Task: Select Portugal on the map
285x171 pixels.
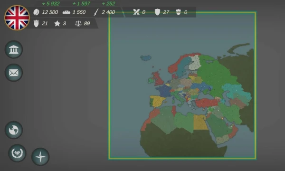Action: pos(151,102)
